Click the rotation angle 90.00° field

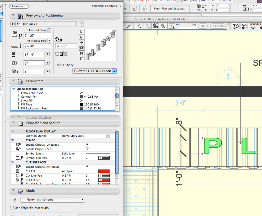point(66,46)
